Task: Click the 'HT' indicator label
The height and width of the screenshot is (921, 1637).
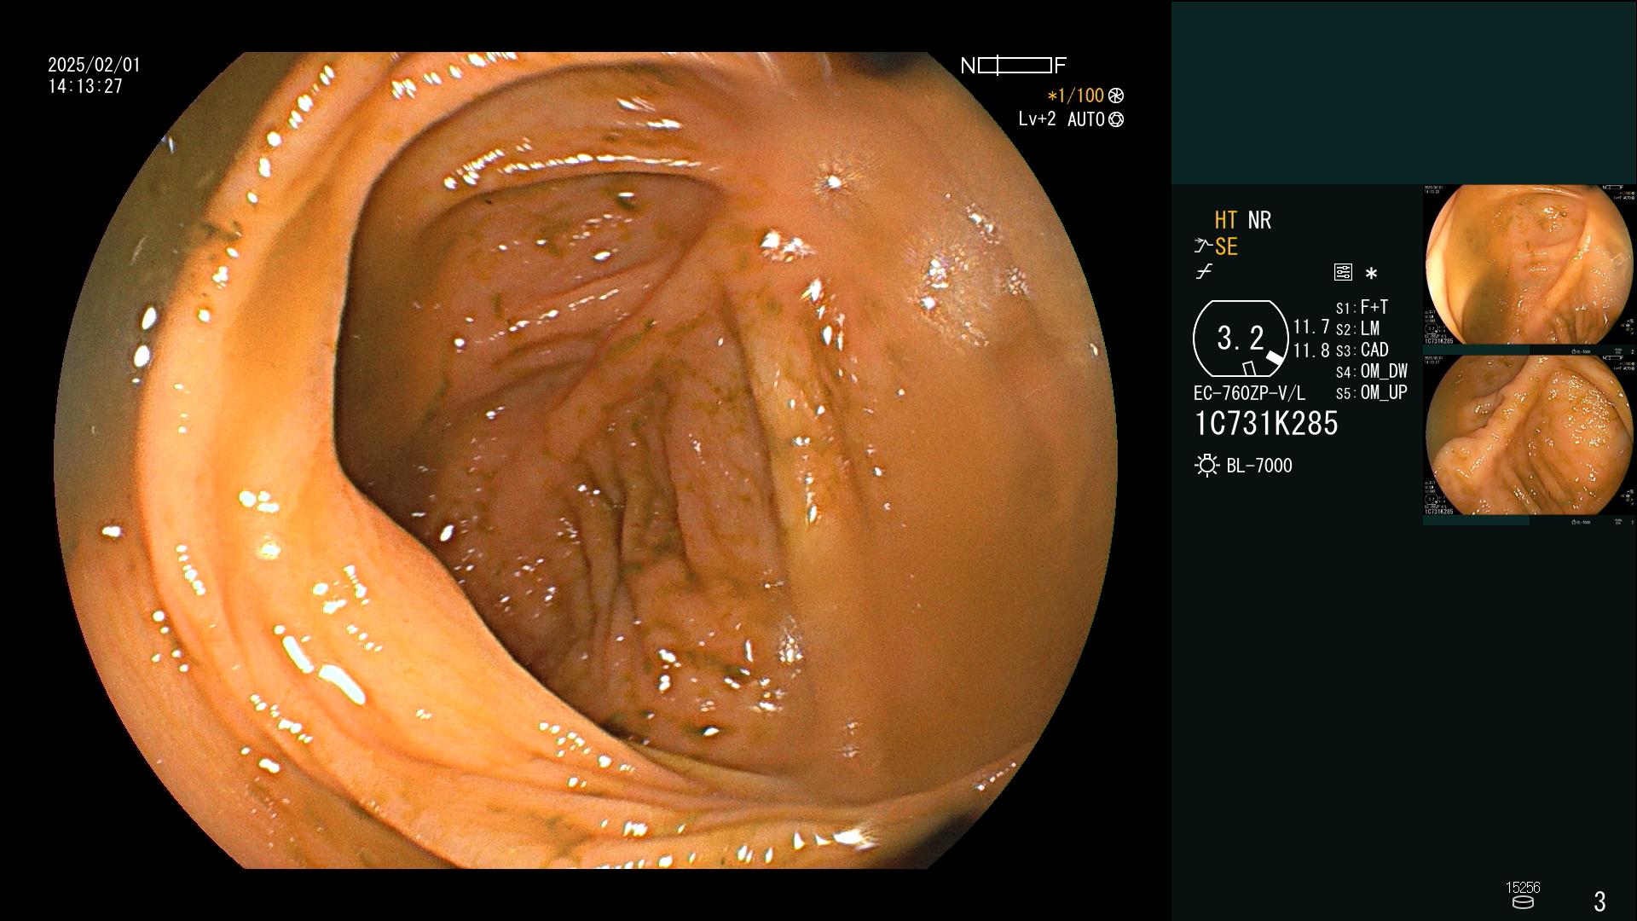Action: (1225, 220)
